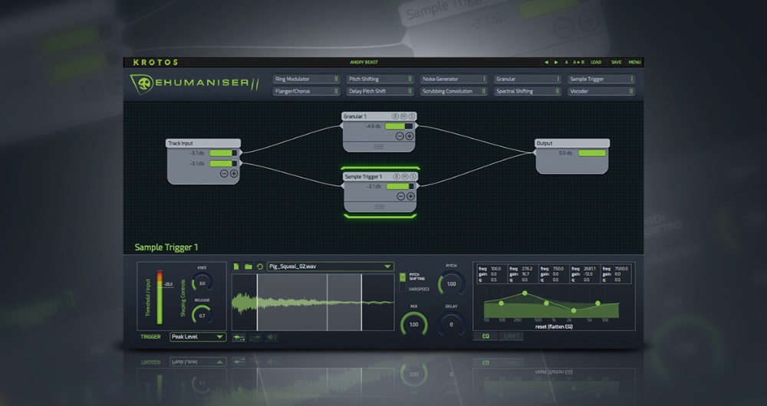
Task: Toggle the speaker preview icon below waveform
Action: pos(272,337)
